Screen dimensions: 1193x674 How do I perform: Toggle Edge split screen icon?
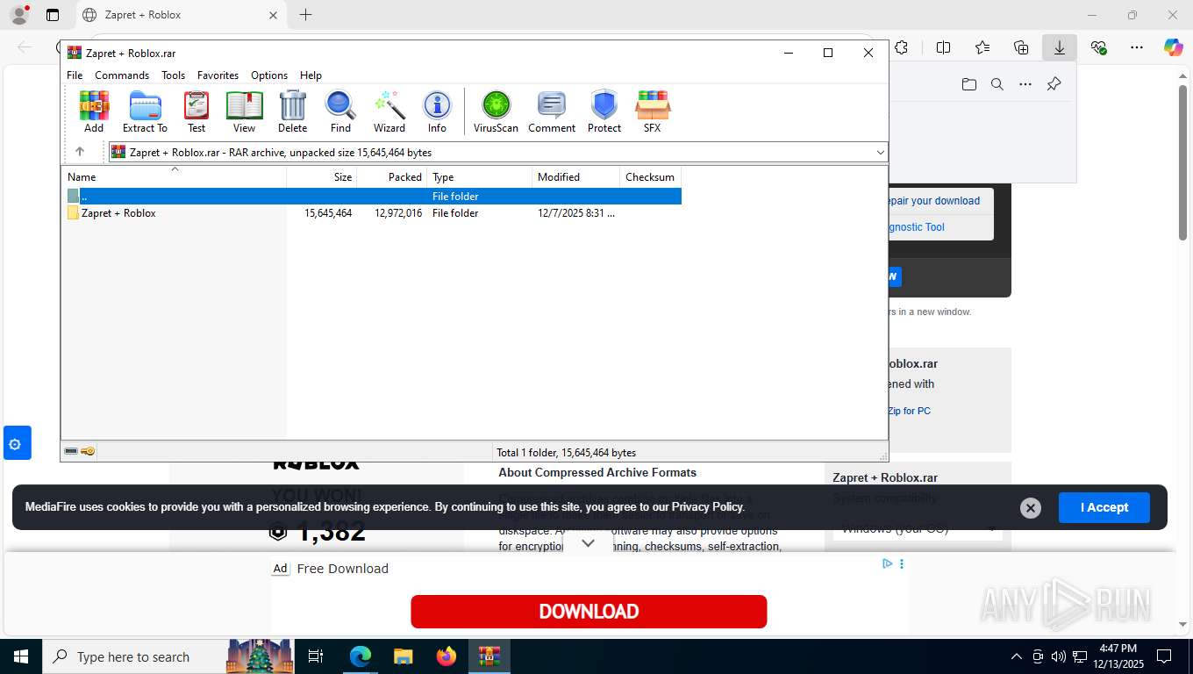944,47
